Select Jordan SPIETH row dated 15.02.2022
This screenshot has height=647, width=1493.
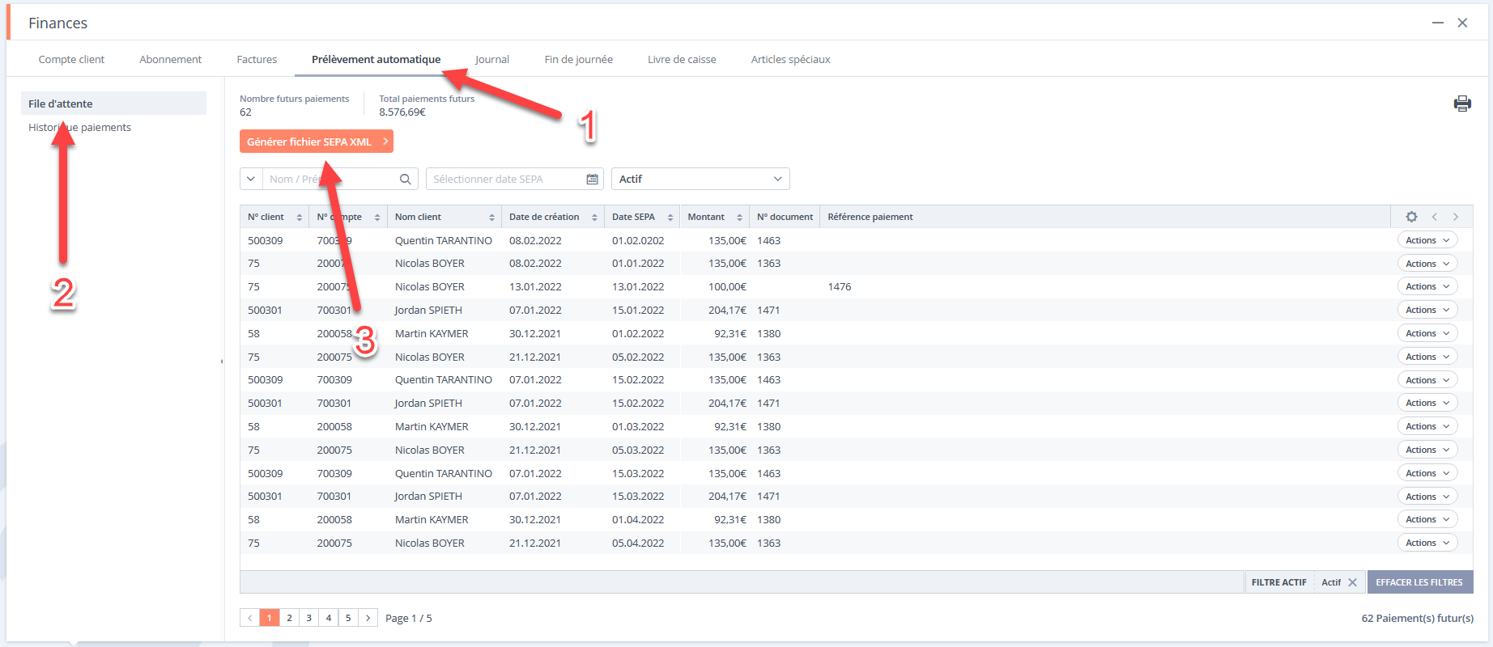(856, 403)
